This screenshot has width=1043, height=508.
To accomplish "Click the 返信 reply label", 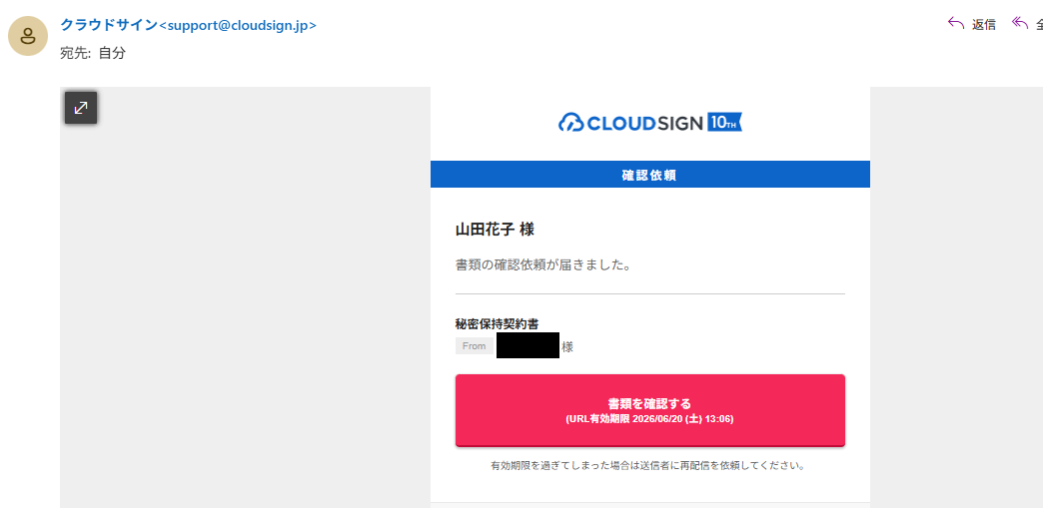I will coord(984,25).
